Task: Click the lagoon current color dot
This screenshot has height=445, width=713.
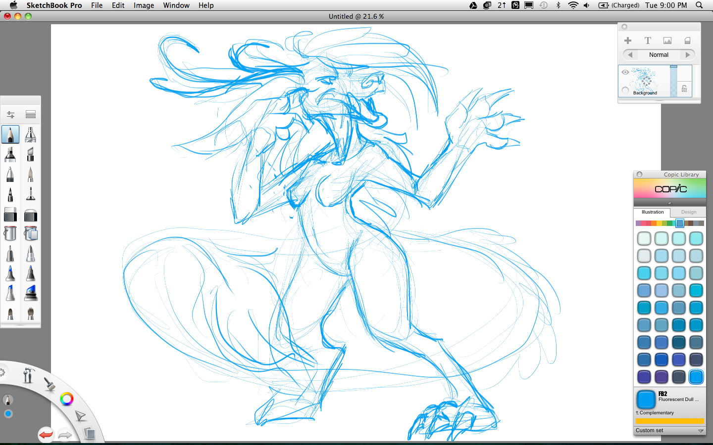Action: 8,414
